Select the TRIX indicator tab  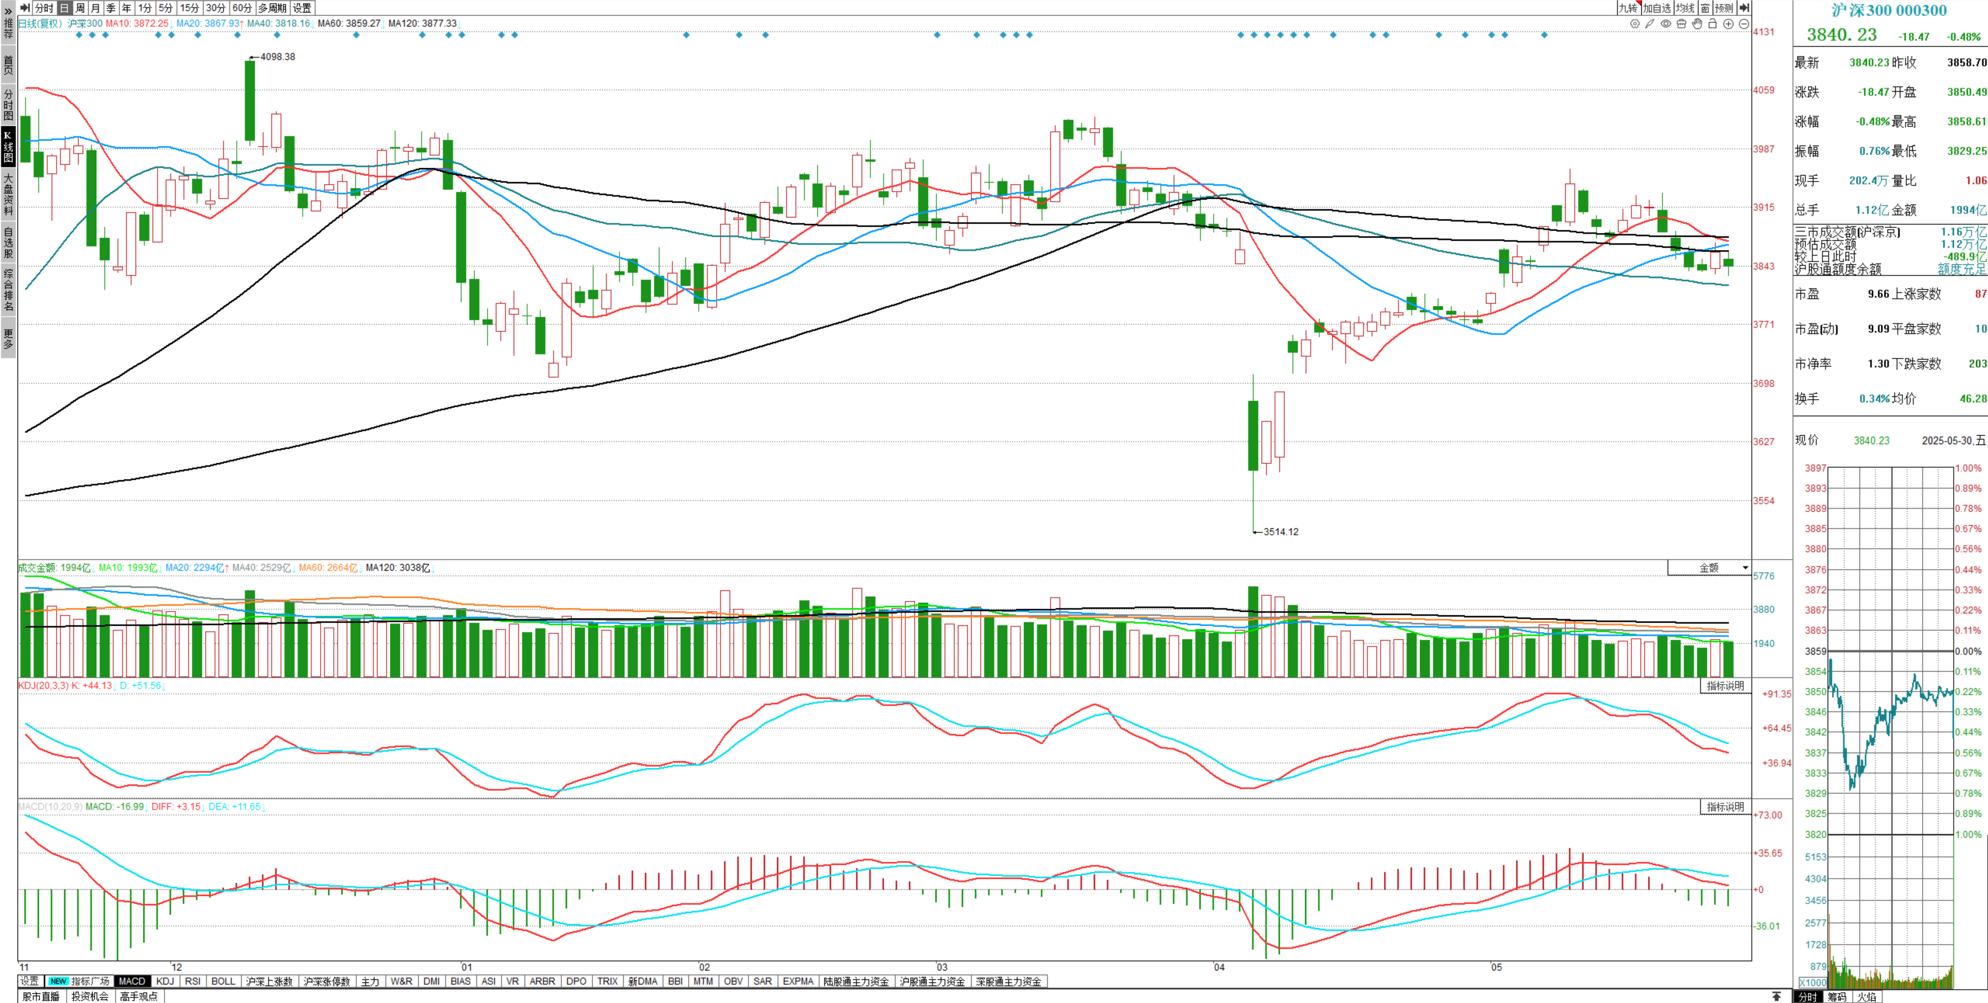click(x=607, y=981)
